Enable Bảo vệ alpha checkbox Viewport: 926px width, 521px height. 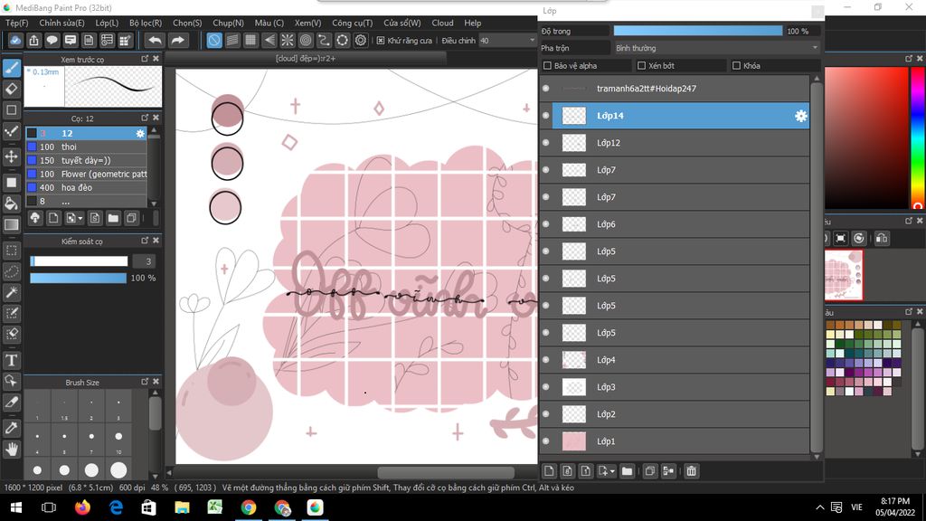547,65
